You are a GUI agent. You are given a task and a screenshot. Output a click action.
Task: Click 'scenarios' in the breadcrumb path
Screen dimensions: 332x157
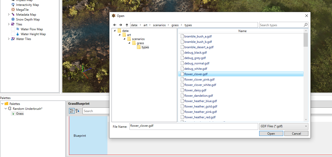coord(159,25)
